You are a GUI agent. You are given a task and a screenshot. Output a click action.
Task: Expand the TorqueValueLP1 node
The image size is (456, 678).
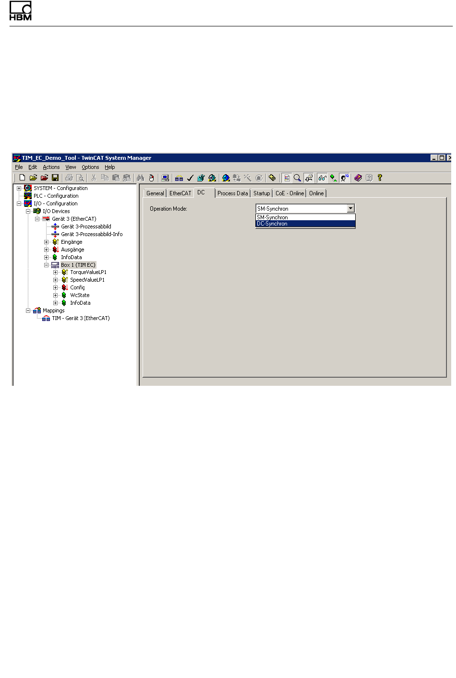pyautogui.click(x=56, y=272)
